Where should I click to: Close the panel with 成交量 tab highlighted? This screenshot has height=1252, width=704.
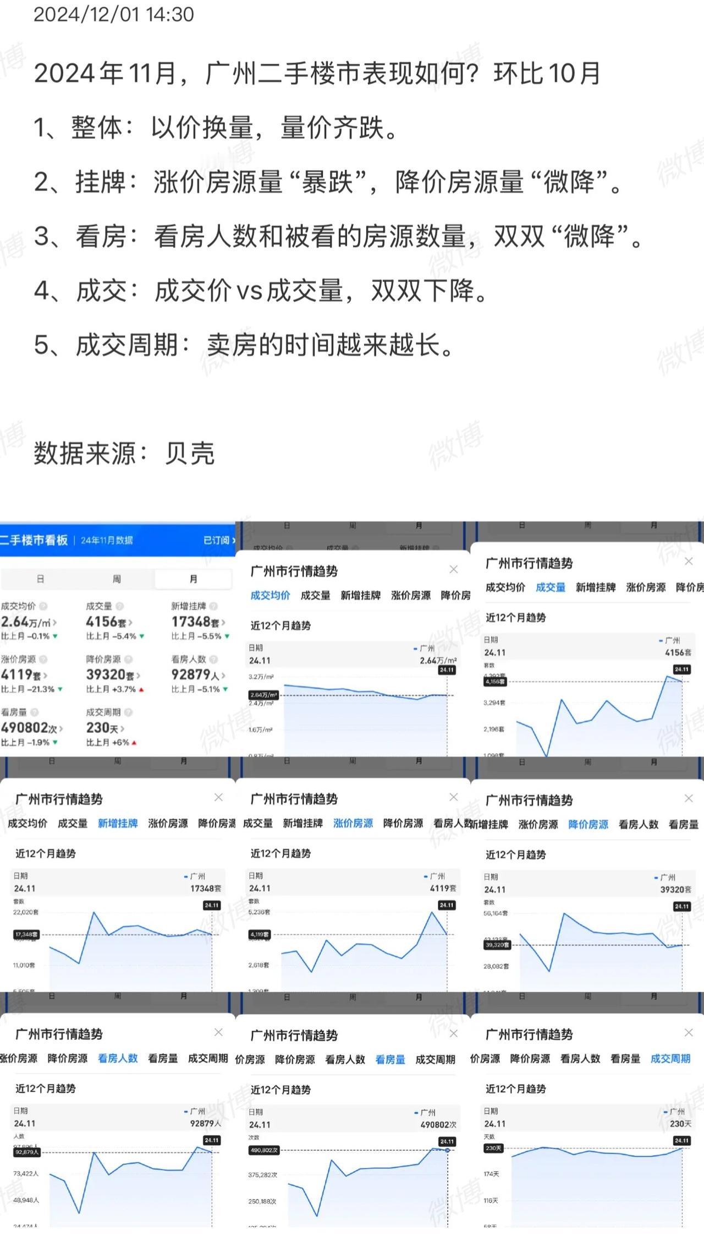tap(689, 562)
